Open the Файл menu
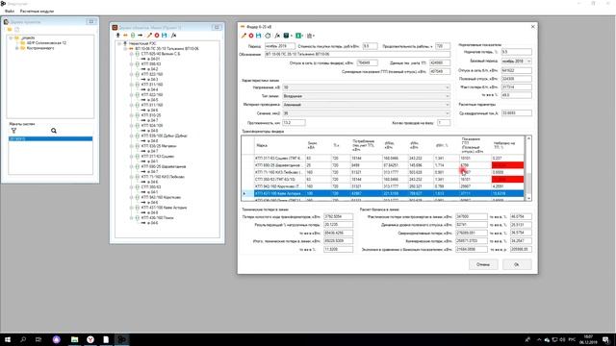 [x=10, y=12]
